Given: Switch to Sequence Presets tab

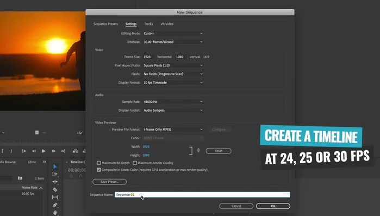Looking at the screenshot, I should [x=105, y=24].
